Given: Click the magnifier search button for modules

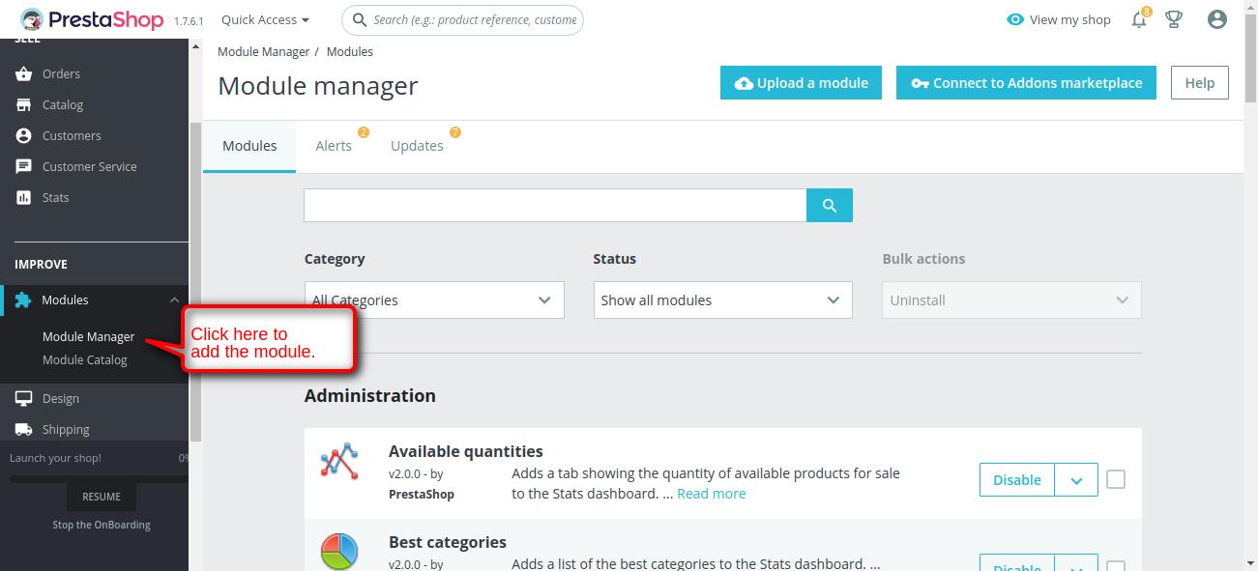Looking at the screenshot, I should [829, 205].
